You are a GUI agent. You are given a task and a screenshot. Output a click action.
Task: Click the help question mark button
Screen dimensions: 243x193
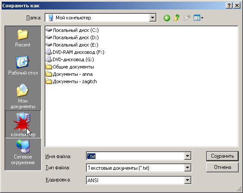(x=229, y=6)
